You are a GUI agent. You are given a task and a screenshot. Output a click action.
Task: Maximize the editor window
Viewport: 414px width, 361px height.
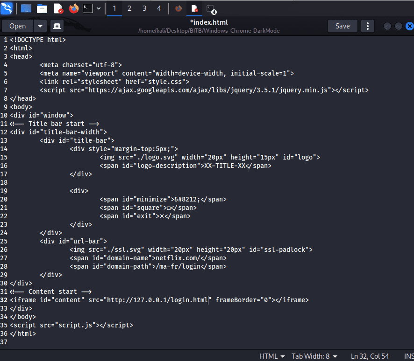399,26
